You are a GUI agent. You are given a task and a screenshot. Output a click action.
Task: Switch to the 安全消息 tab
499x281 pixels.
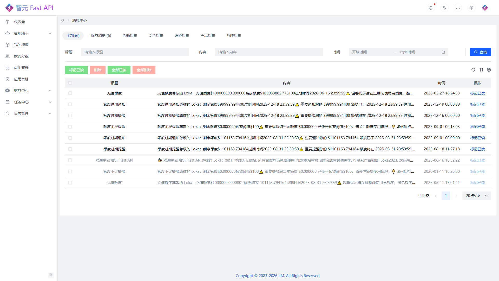[x=156, y=36]
